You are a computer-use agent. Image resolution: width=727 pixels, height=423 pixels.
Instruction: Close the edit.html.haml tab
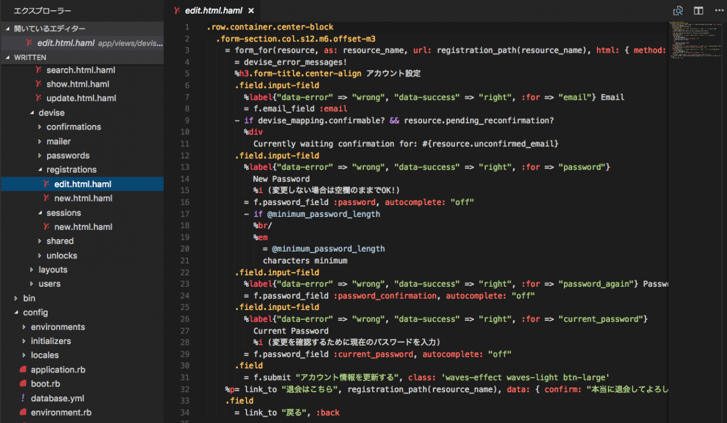pos(251,11)
